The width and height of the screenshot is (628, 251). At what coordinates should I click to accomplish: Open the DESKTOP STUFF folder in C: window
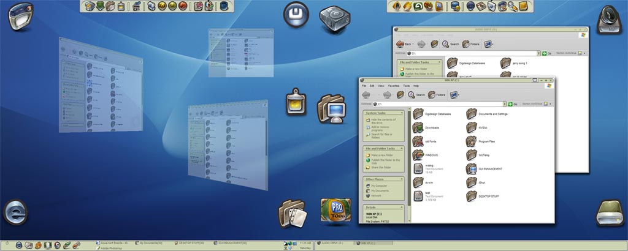coord(483,196)
